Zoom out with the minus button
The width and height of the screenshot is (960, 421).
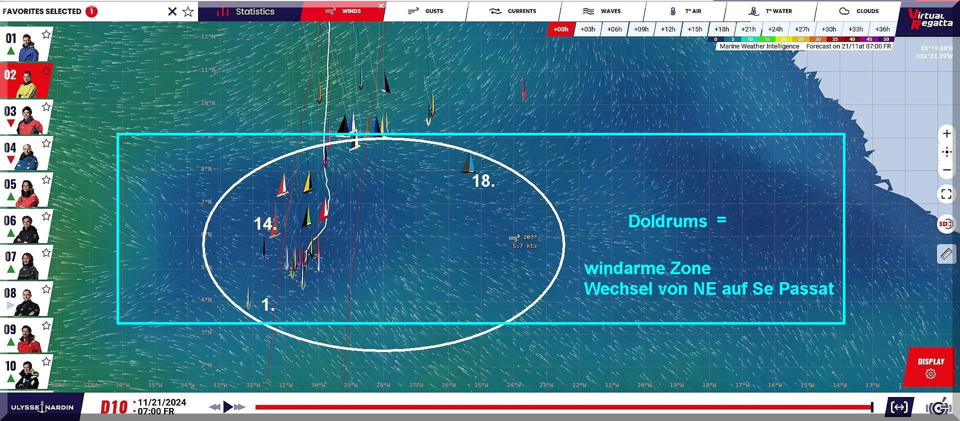(x=946, y=170)
